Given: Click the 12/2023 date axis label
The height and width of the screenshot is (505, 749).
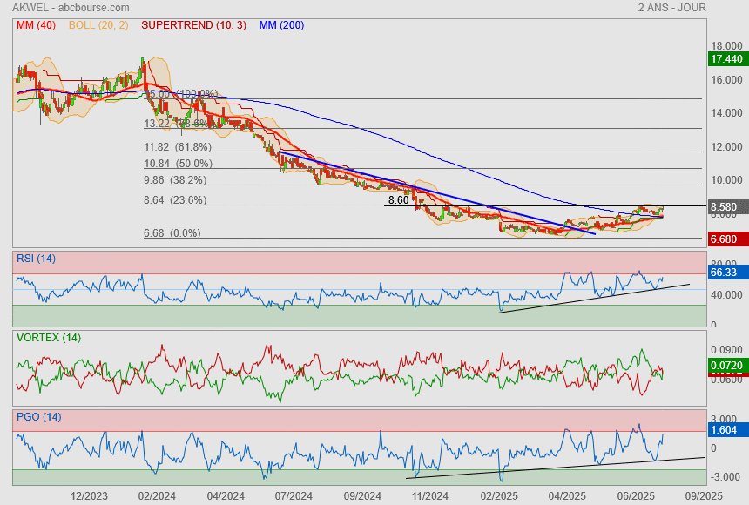Looking at the screenshot, I should point(89,496).
